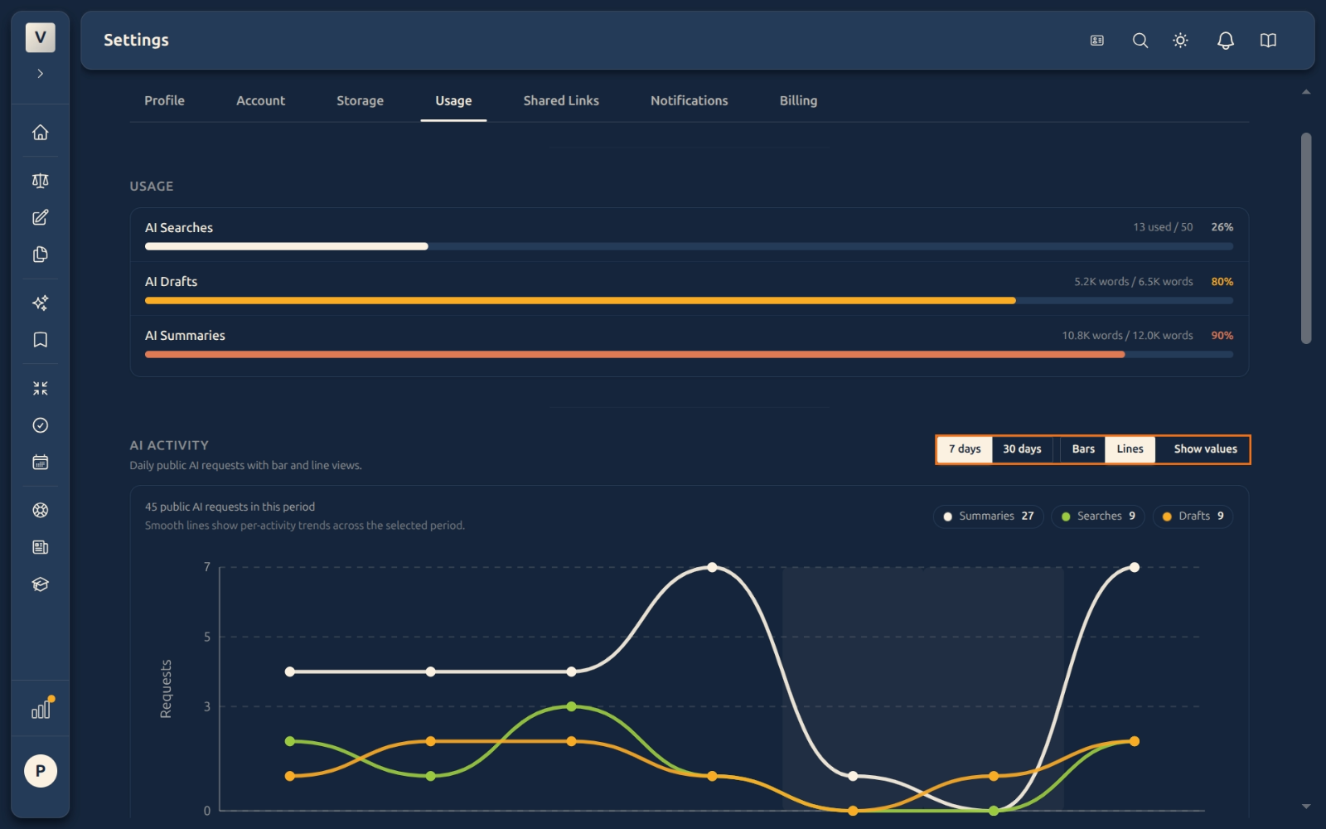Viewport: 1326px width, 829px height.
Task: Click the '13 used / 50' text
Action: click(x=1163, y=227)
